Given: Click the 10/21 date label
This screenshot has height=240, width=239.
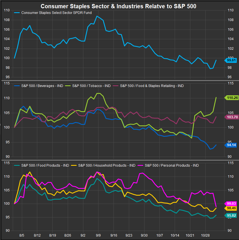Looking at the screenshot, I should pos(190,235).
